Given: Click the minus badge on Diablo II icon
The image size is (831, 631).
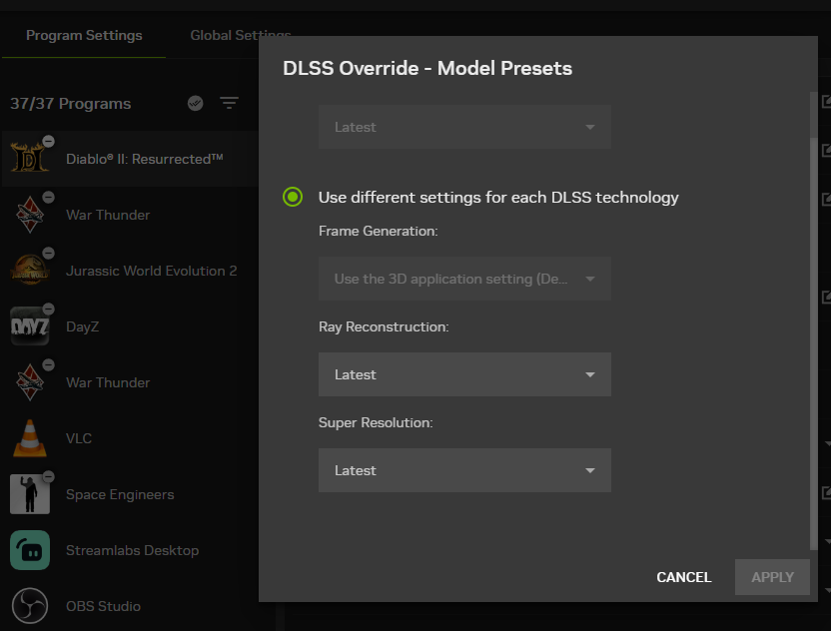Looking at the screenshot, I should tap(48, 141).
